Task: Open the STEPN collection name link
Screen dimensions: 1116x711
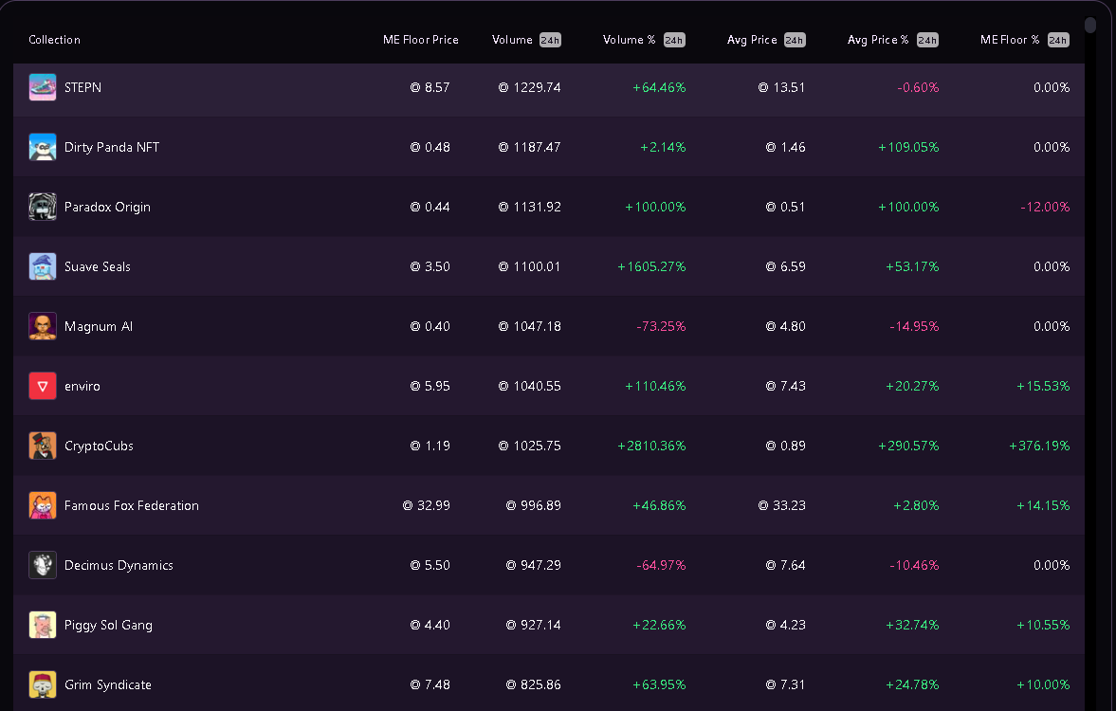Action: 82,87
